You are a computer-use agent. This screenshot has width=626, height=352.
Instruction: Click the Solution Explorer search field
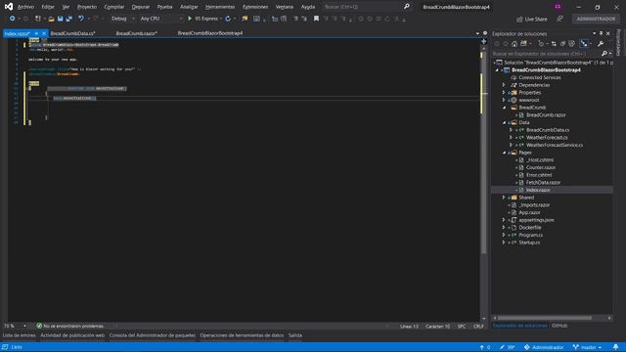tap(546, 54)
